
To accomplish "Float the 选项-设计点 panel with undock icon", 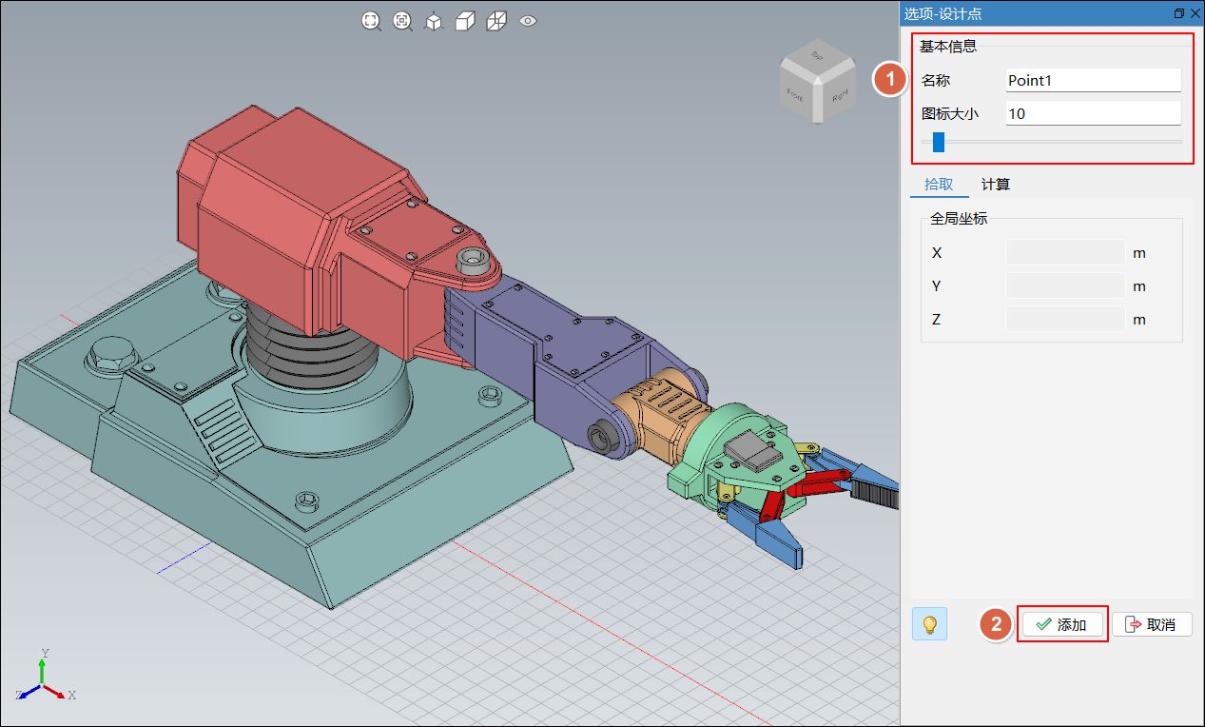I will [1179, 13].
